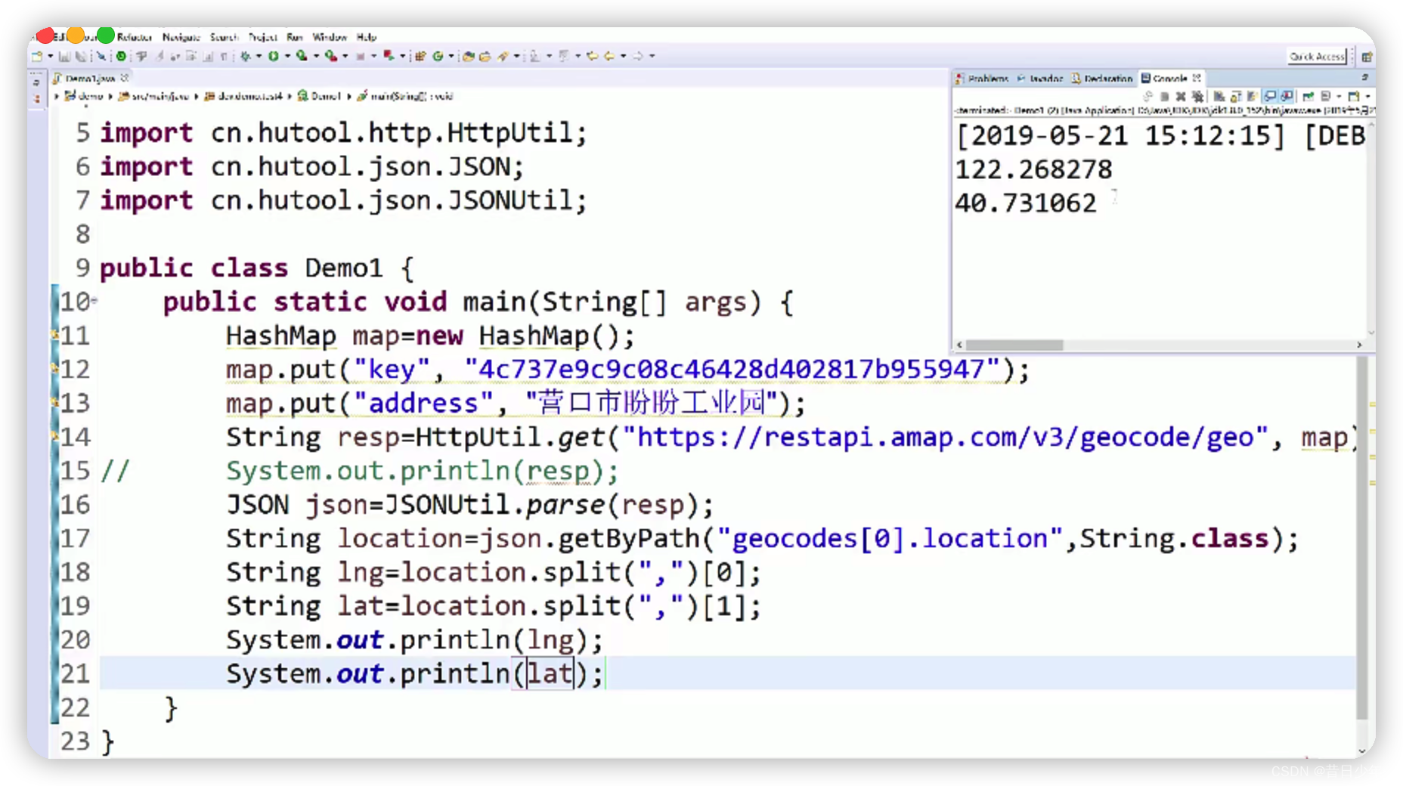Click the demo project breadcrumb
The image size is (1403, 786).
pyautogui.click(x=84, y=96)
